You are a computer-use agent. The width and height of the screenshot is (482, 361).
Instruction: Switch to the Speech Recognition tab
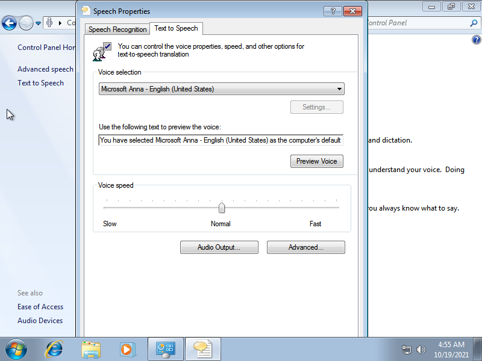117,29
